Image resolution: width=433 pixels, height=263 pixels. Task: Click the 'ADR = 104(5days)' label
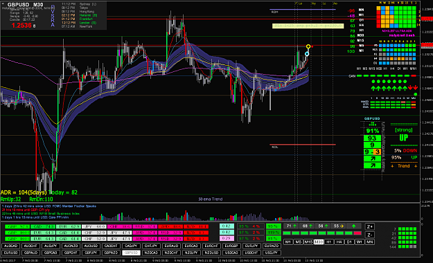point(24,192)
